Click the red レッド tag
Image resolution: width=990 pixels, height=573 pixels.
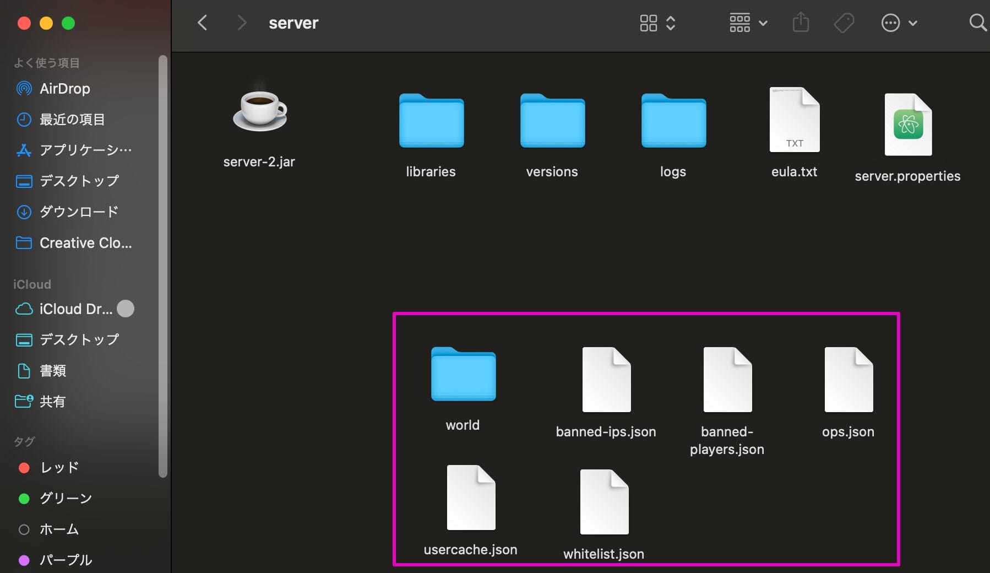pyautogui.click(x=59, y=468)
